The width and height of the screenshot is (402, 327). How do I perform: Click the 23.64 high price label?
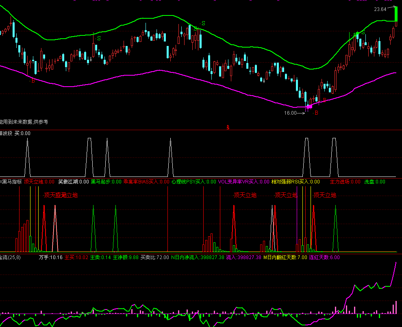pyautogui.click(x=380, y=9)
